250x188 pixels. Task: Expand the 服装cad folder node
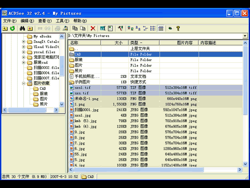pyautogui.click(x=24, y=63)
